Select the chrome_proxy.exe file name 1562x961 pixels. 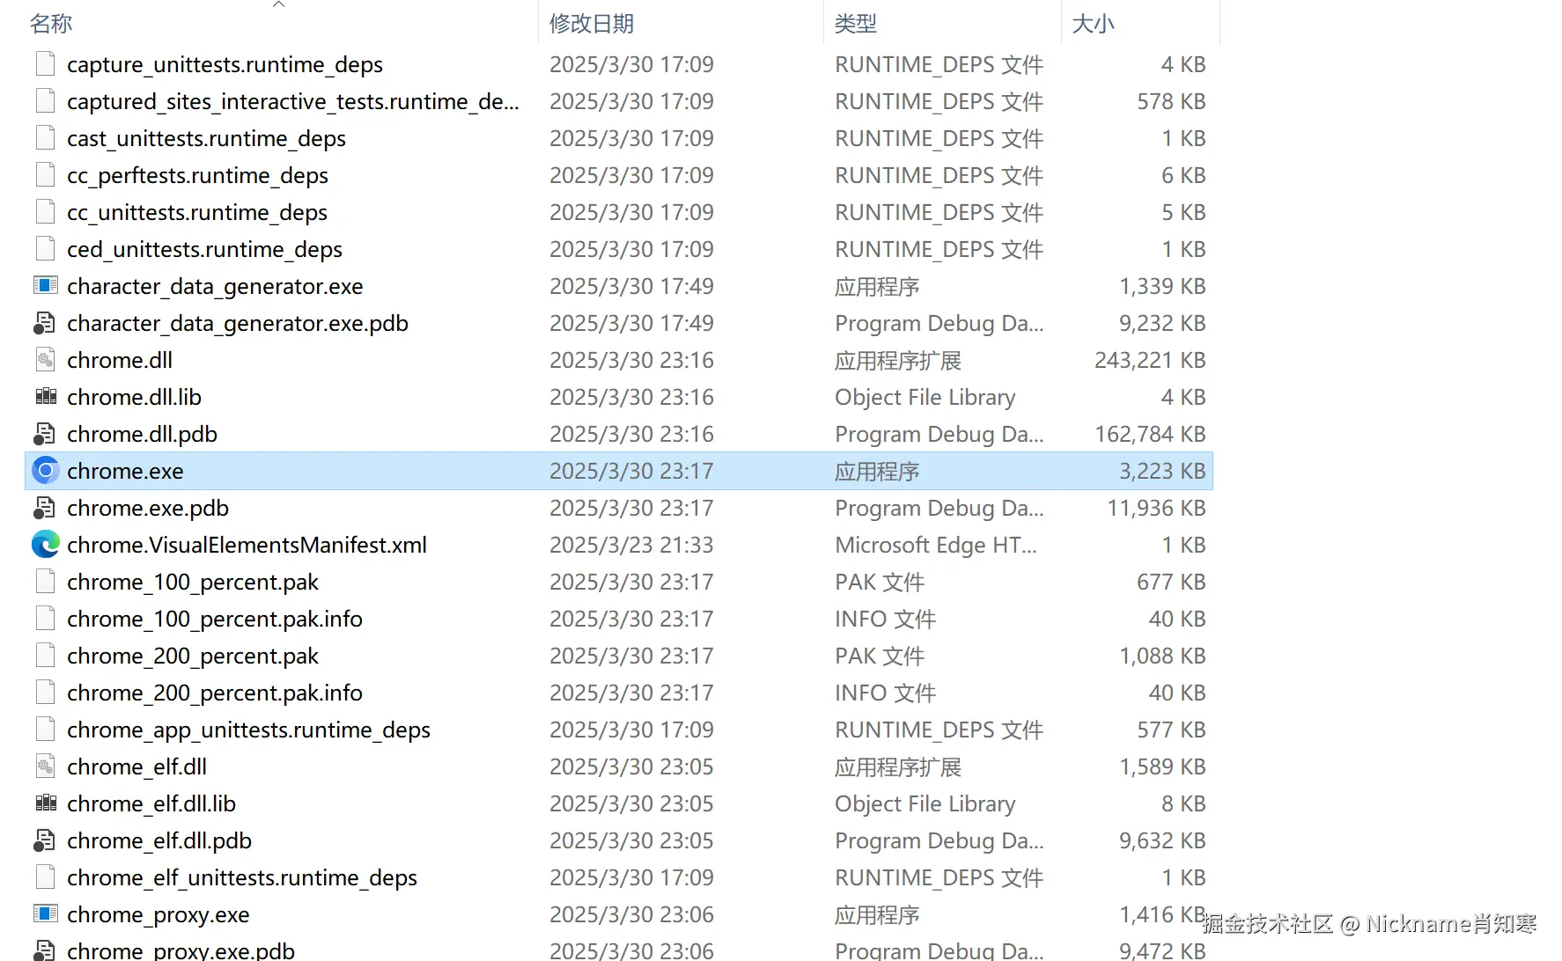(158, 915)
